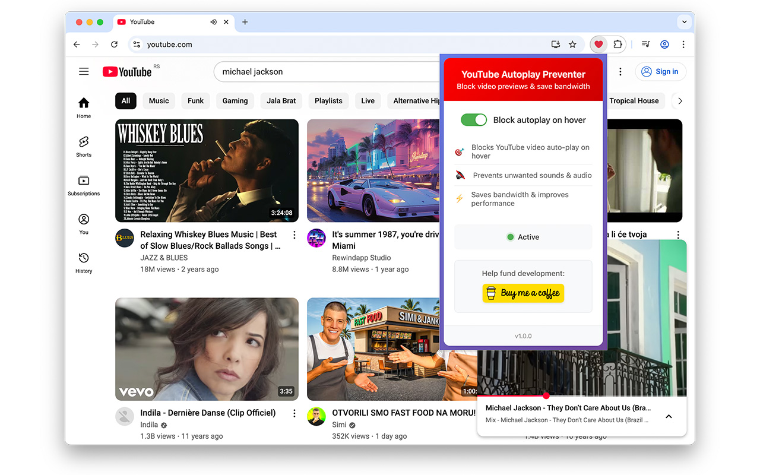Select the YouTube browser tab

[x=172, y=22]
